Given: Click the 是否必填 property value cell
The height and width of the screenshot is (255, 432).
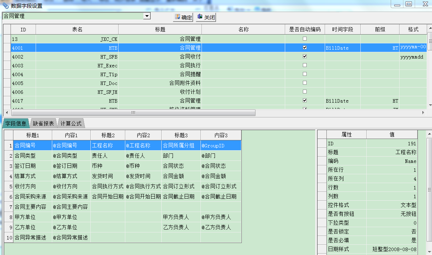Looking at the screenshot, I should (392, 241).
